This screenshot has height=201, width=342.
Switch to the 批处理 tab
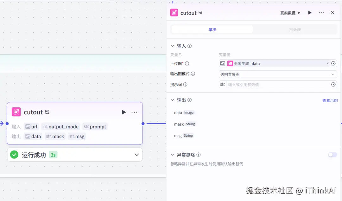[295, 29]
